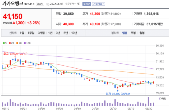Switch to 주봉 weekly candle chart
The image size is (169, 112).
133,33
